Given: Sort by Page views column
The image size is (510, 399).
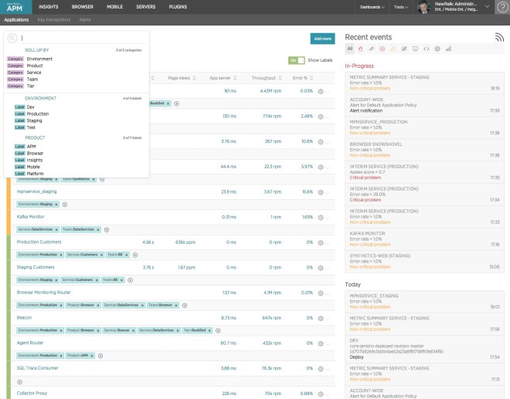Looking at the screenshot, I should click(x=182, y=78).
